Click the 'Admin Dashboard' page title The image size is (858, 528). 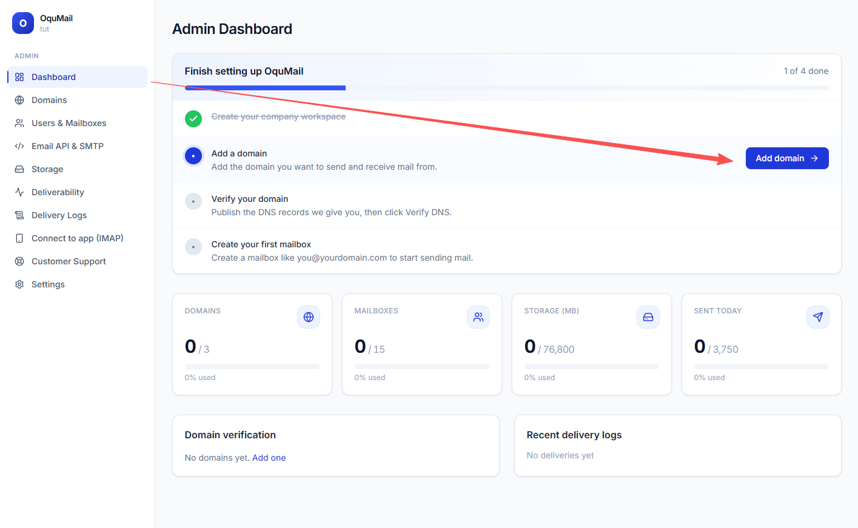tap(232, 29)
